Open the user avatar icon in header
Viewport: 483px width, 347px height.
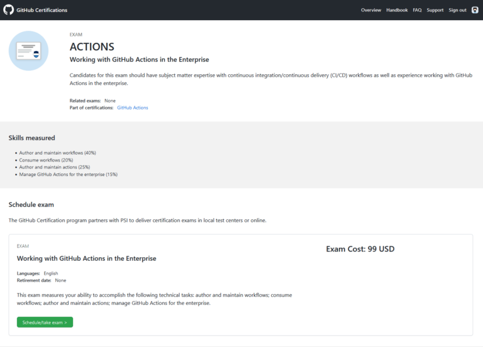coord(475,10)
